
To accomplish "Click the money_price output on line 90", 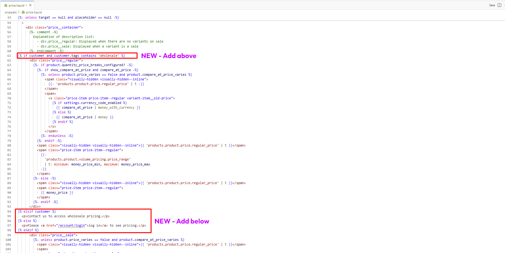I will pyautogui.click(x=57, y=192).
